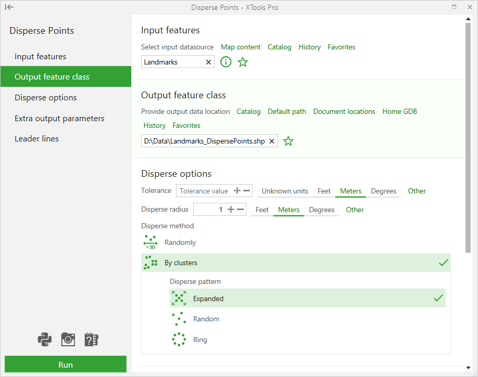
Task: Click the star beside output path field
Action: (288, 141)
